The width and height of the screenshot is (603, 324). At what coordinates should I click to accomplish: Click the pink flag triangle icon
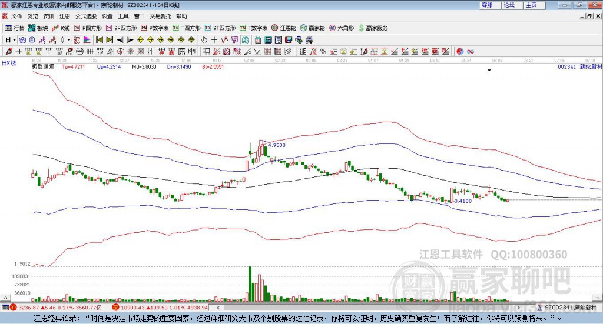(87, 40)
